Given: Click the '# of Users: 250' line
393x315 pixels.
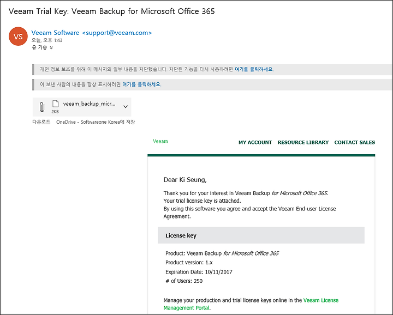Looking at the screenshot, I should 184,281.
